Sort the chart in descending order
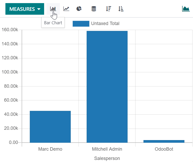 click(108, 9)
